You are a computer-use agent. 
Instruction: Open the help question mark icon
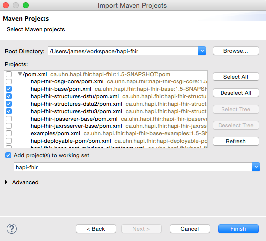[x=12, y=229]
